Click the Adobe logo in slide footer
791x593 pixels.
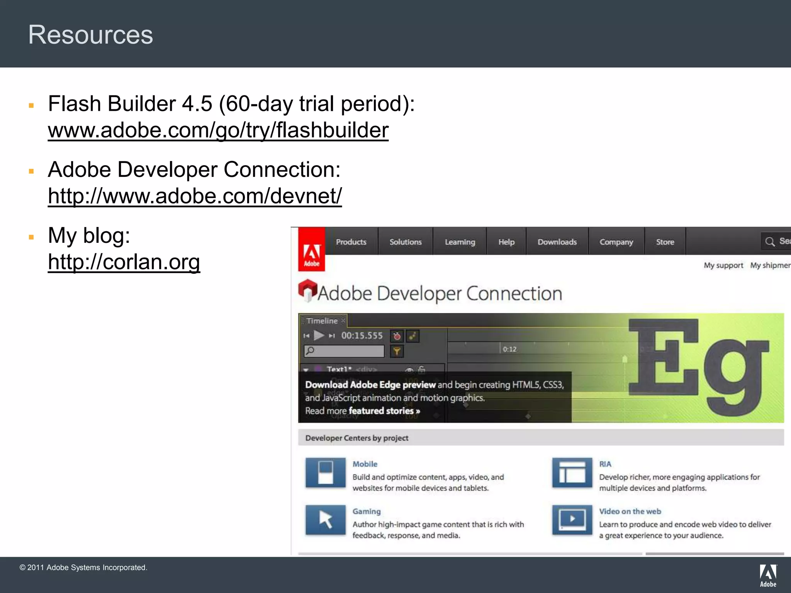click(x=768, y=576)
